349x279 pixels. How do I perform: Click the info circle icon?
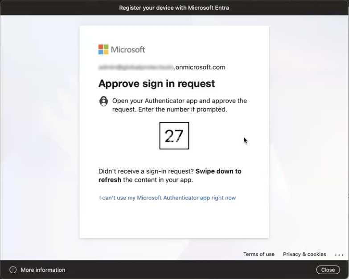point(13,270)
